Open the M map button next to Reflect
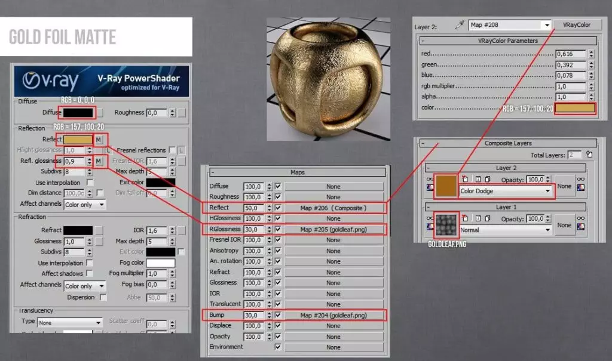 [x=99, y=139]
